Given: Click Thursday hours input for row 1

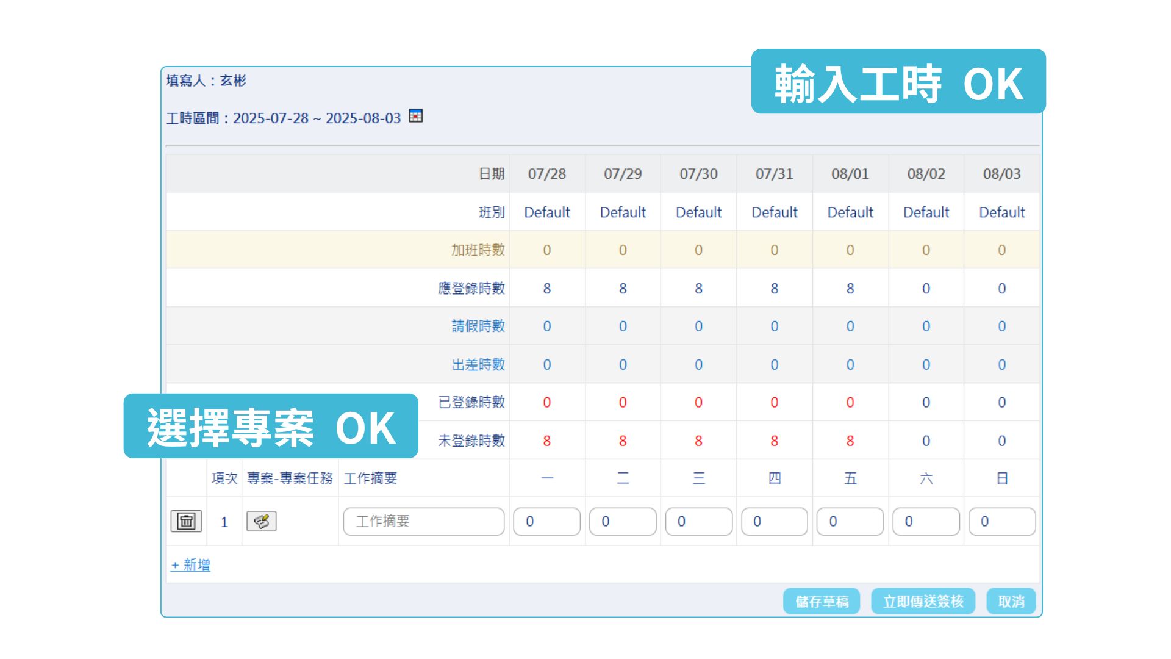Looking at the screenshot, I should point(774,521).
